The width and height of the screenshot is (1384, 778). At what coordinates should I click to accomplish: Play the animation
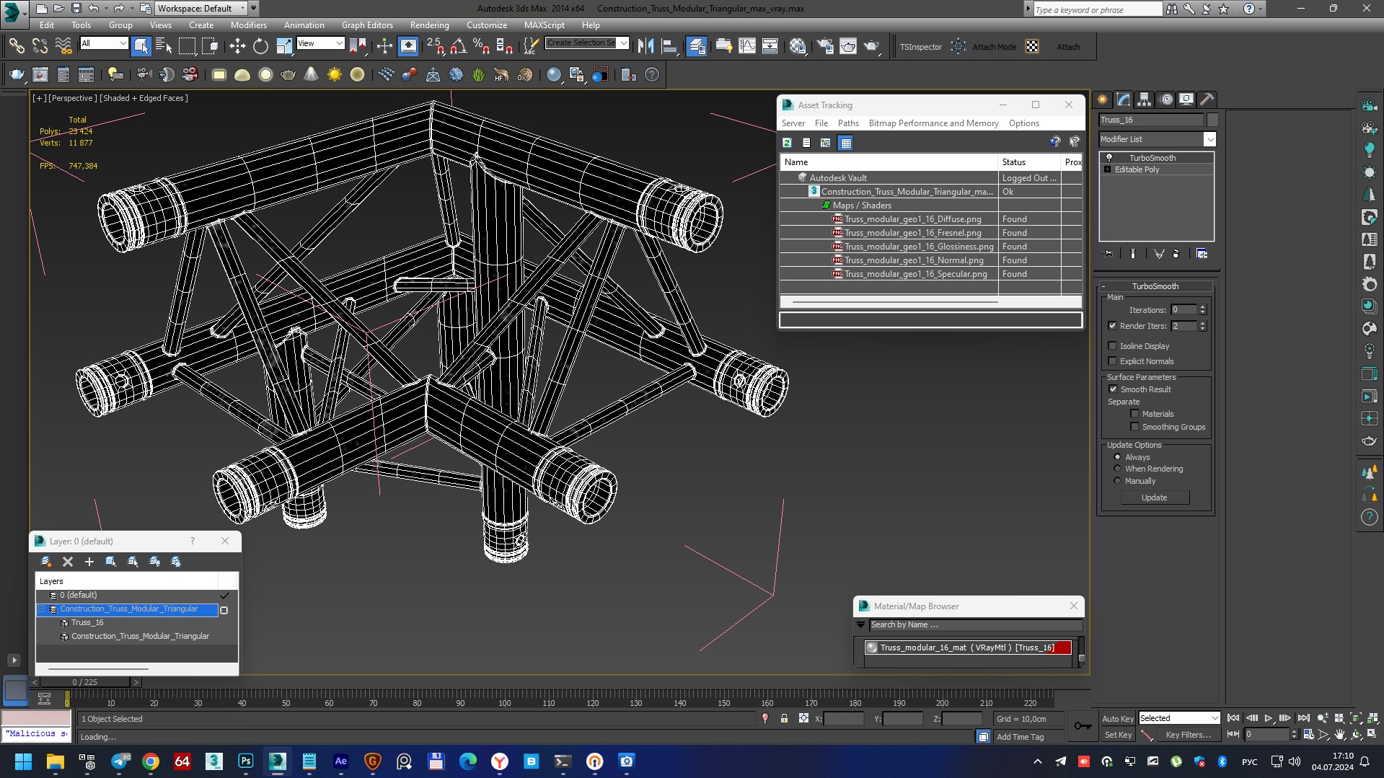(1268, 718)
